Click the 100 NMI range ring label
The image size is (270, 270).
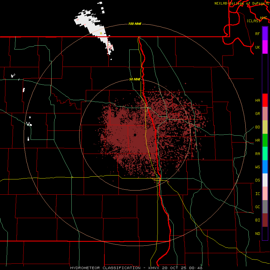135,24
